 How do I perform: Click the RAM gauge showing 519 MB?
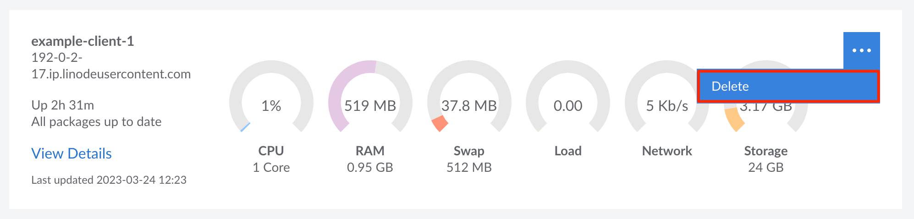pyautogui.click(x=370, y=106)
